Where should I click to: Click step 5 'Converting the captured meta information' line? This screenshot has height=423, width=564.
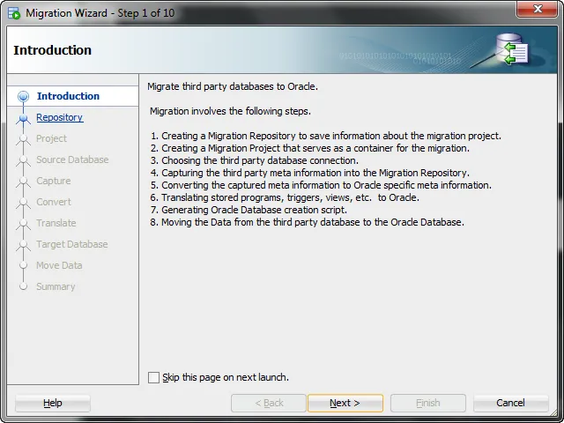point(321,185)
